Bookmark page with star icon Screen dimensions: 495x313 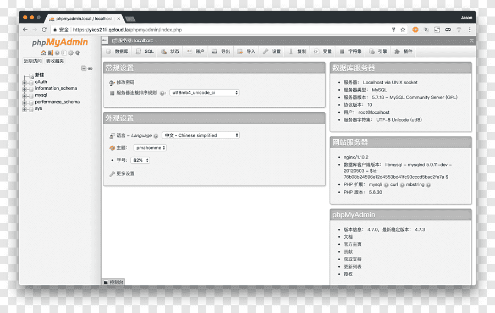[403, 30]
